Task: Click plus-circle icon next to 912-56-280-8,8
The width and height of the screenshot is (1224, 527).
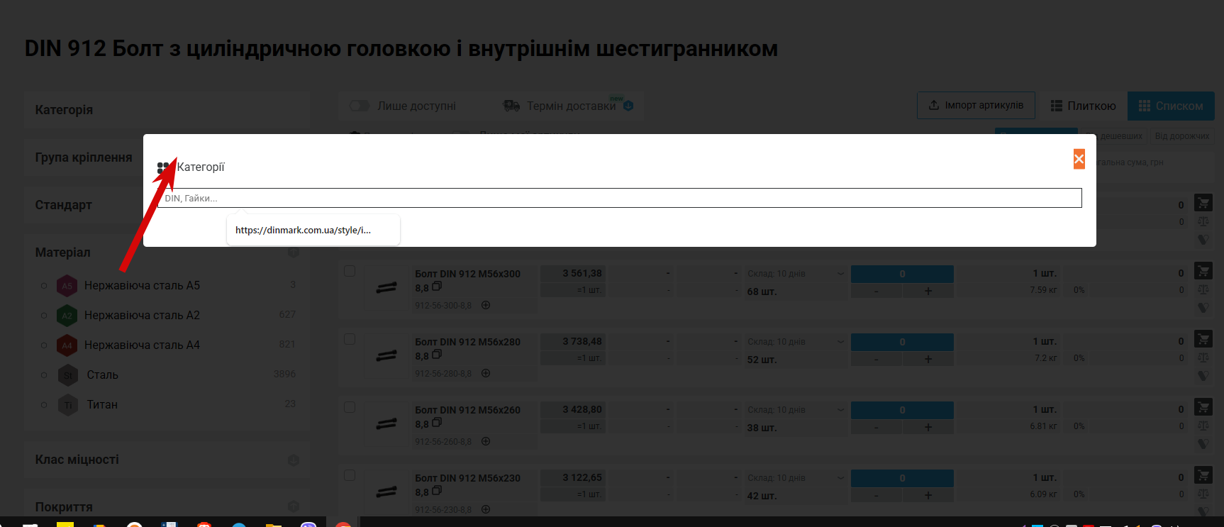Action: pyautogui.click(x=486, y=373)
